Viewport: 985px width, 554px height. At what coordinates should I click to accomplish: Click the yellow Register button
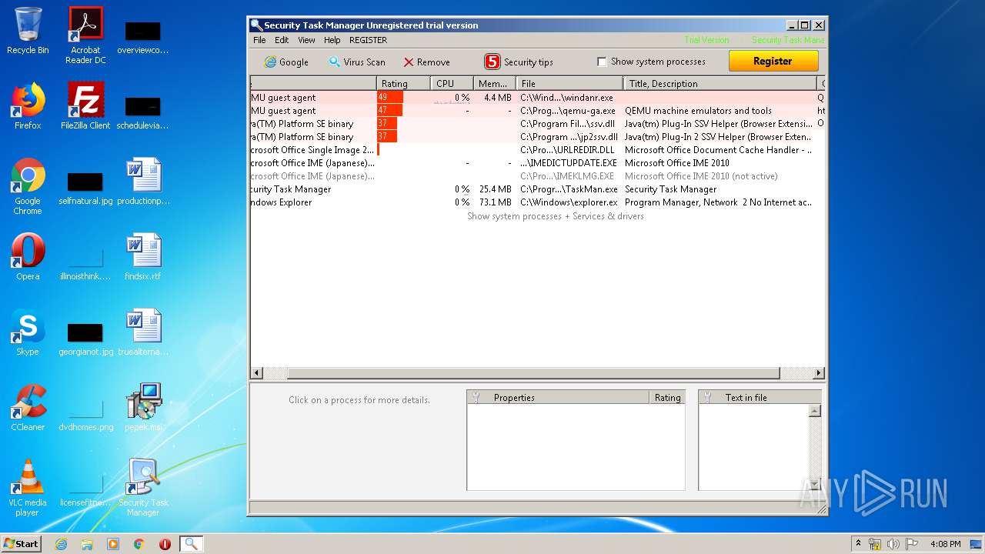(773, 62)
